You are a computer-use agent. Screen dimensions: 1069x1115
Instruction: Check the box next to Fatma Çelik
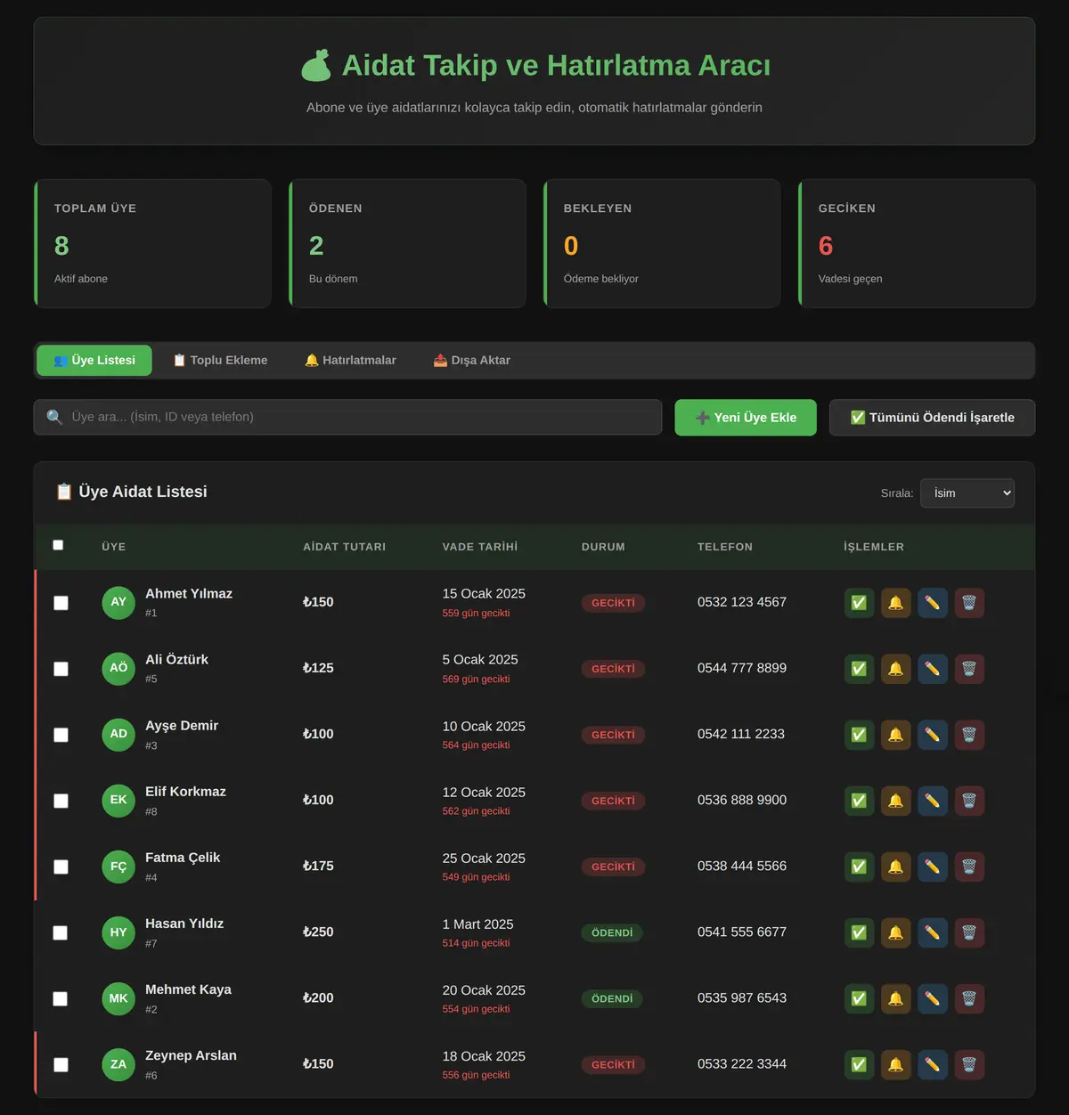coord(61,867)
